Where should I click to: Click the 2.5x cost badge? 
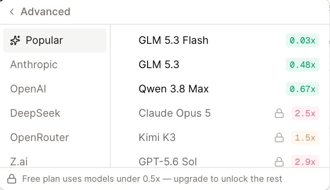(305, 113)
